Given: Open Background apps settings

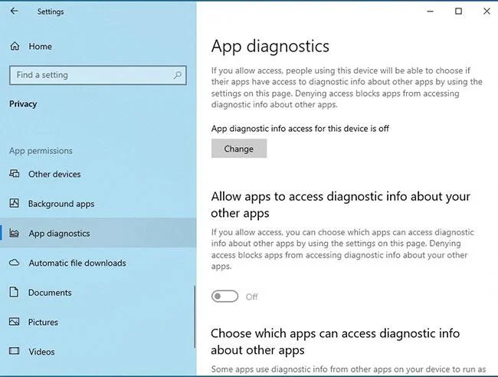Looking at the screenshot, I should pyautogui.click(x=98, y=204).
